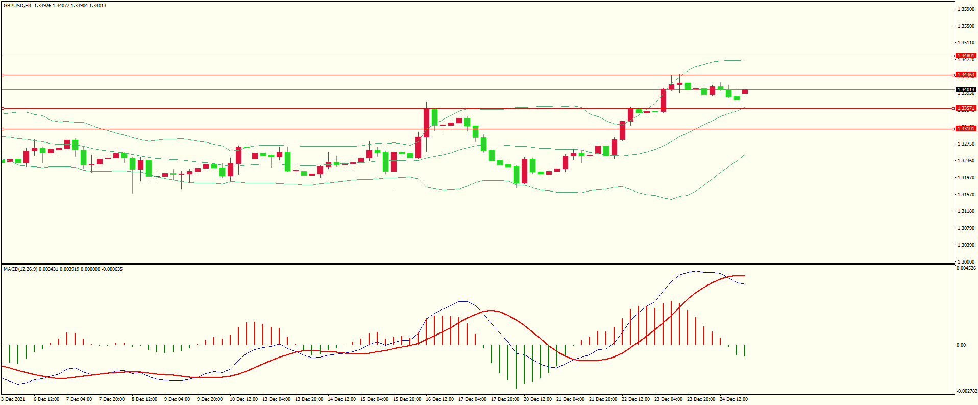
Task: Click the left handle of the 1.34363 line
Action: pyautogui.click(x=3, y=75)
